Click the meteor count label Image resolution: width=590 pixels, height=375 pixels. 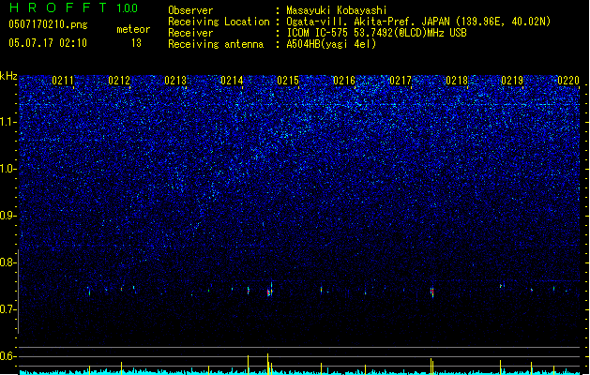133,29
